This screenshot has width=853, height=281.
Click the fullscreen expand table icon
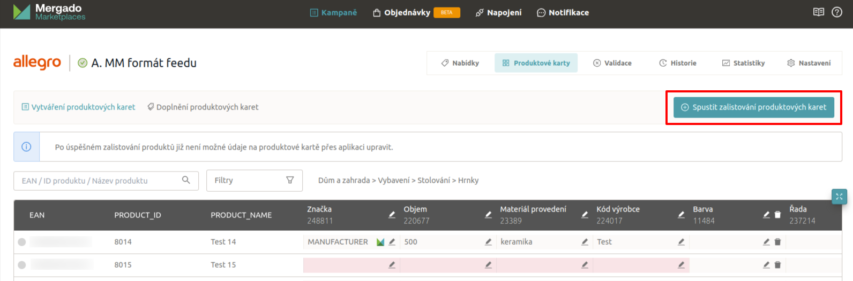tap(839, 197)
